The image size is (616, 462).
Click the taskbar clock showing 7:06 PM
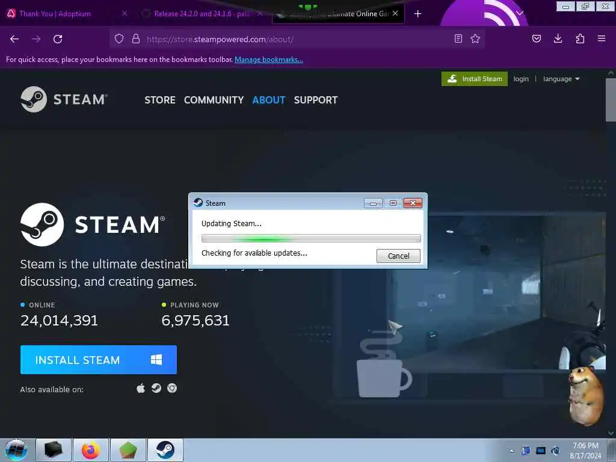click(585, 451)
